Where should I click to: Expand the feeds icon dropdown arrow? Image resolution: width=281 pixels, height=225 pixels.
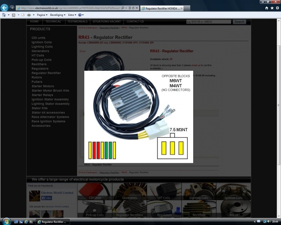tap(18, 15)
